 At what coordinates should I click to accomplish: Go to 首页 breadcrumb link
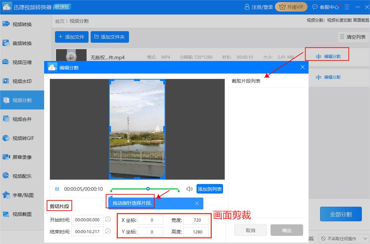pyautogui.click(x=59, y=21)
